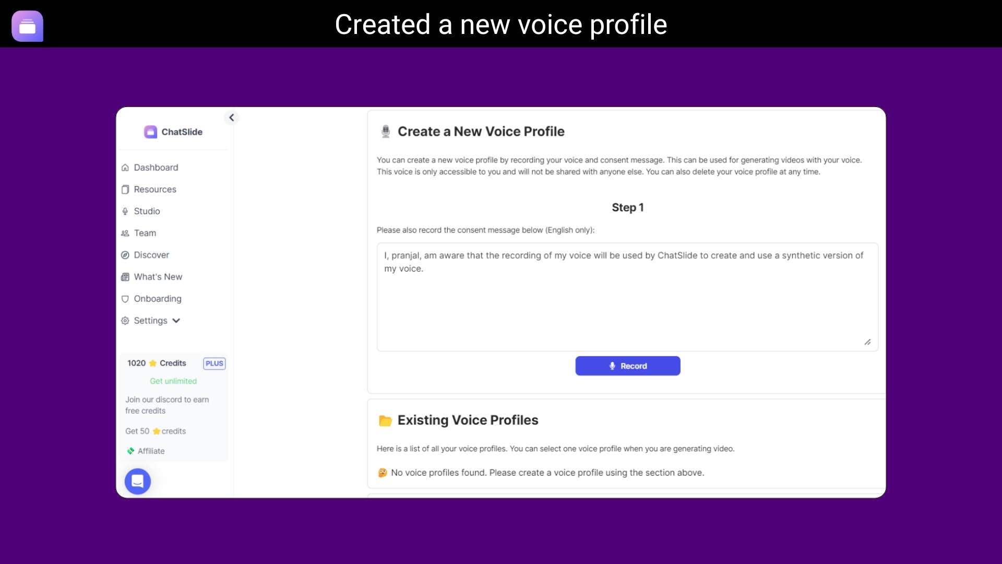
Task: Expand the Settings submenu chevron
Action: (176, 321)
